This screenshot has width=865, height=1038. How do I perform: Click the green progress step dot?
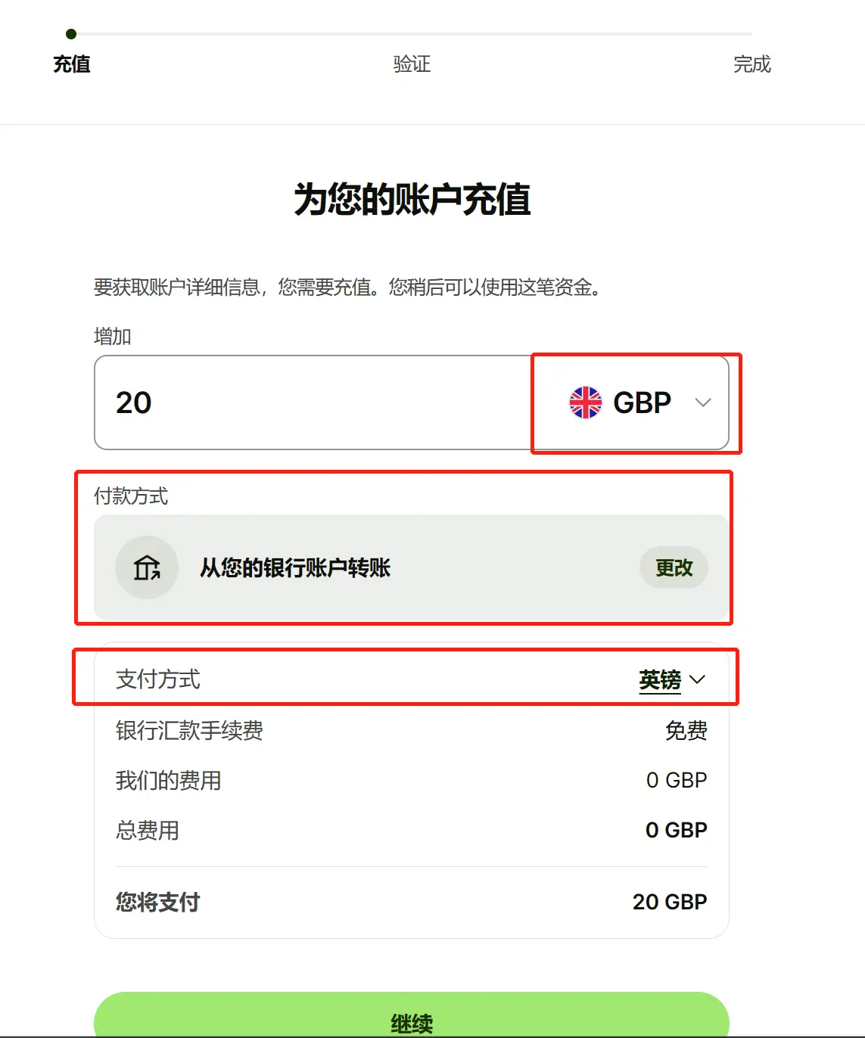pyautogui.click(x=71, y=34)
